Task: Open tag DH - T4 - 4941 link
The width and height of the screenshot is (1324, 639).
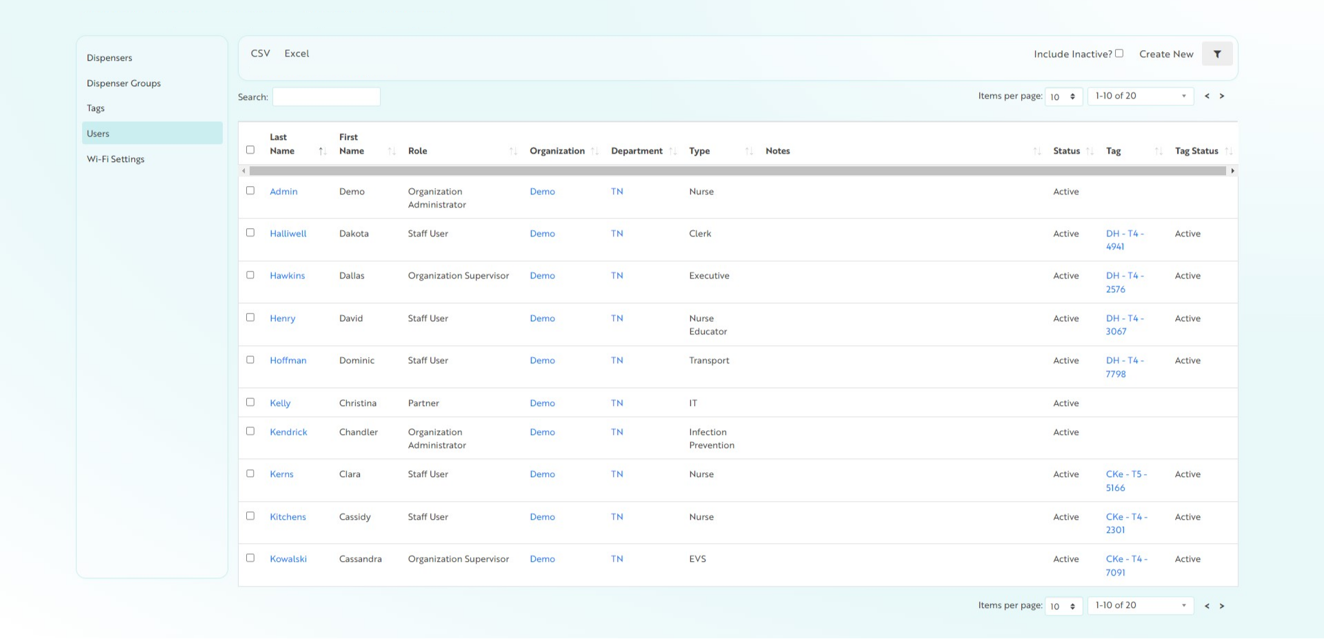Action: 1125,240
